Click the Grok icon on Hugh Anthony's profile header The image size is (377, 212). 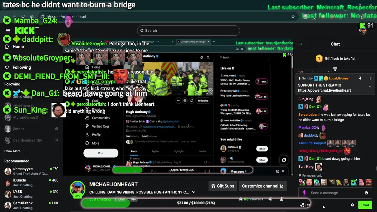click(201, 57)
